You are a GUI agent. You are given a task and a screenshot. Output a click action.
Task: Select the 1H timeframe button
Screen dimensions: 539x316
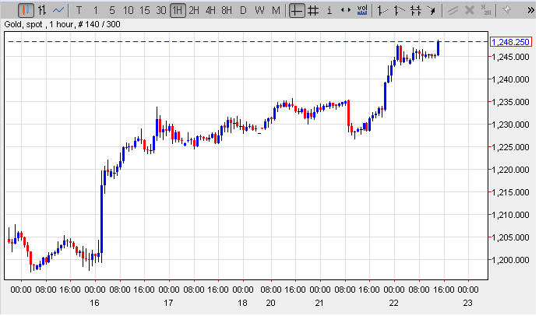pos(178,10)
